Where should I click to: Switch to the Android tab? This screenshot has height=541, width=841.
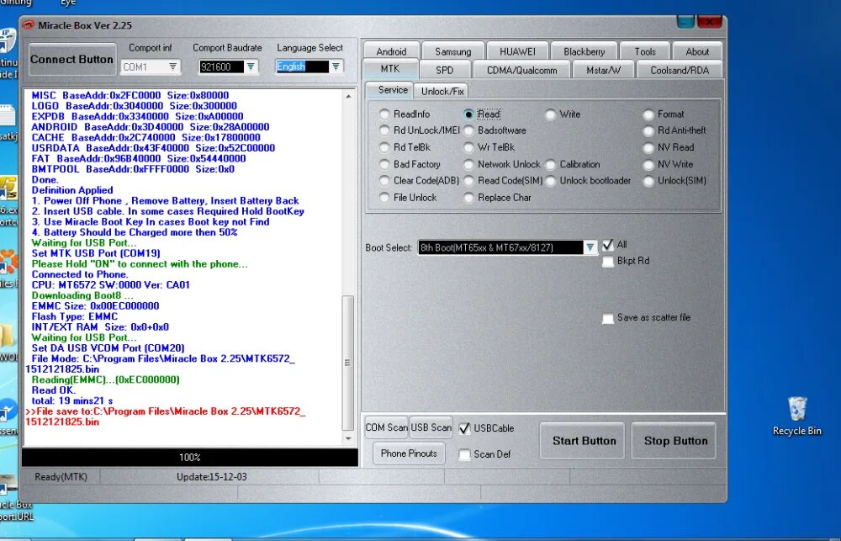pyautogui.click(x=391, y=51)
